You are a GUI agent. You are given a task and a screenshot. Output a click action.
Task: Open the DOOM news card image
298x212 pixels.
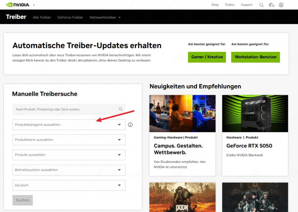click(x=182, y=197)
